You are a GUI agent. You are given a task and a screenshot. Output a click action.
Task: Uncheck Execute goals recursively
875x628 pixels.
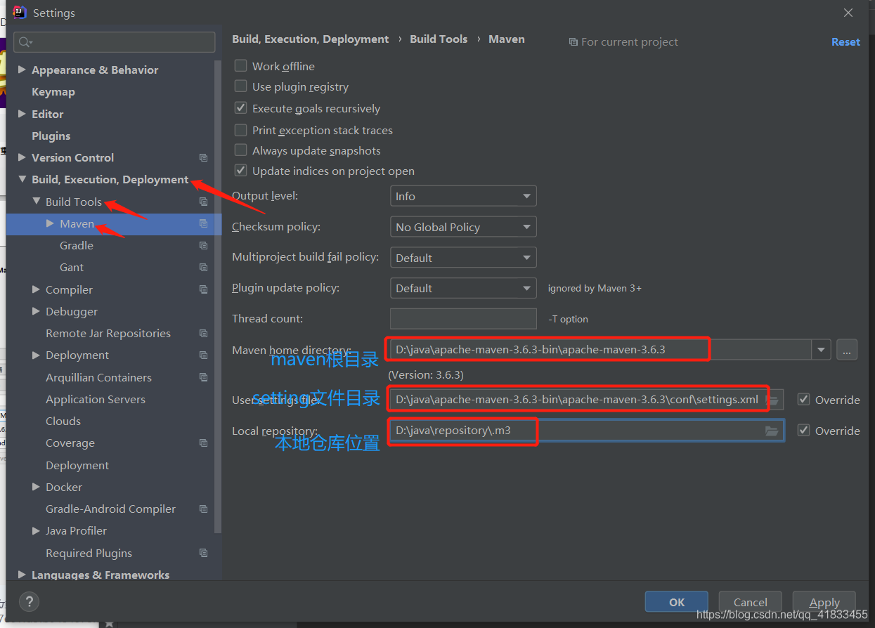point(241,108)
